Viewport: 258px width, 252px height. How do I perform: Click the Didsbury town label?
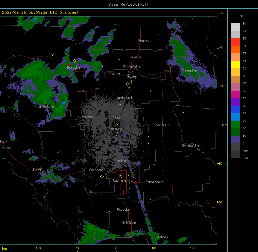[115, 129]
